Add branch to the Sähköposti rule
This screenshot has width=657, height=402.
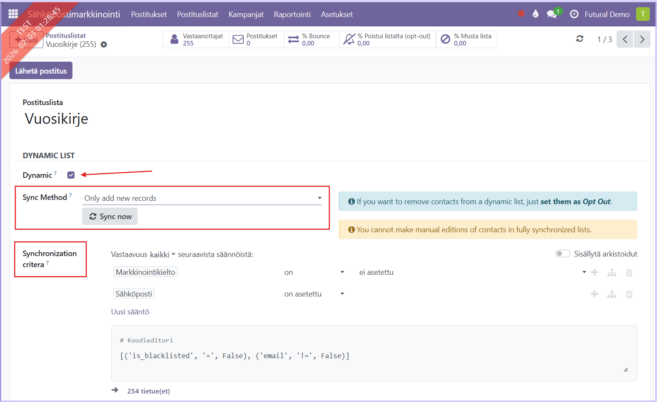click(612, 294)
